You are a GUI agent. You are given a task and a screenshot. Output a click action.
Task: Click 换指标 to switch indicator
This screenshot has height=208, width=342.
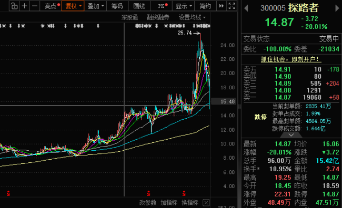tap(190, 203)
